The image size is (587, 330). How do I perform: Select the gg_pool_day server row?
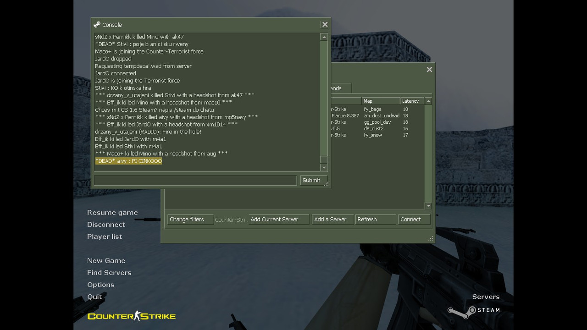pos(378,122)
